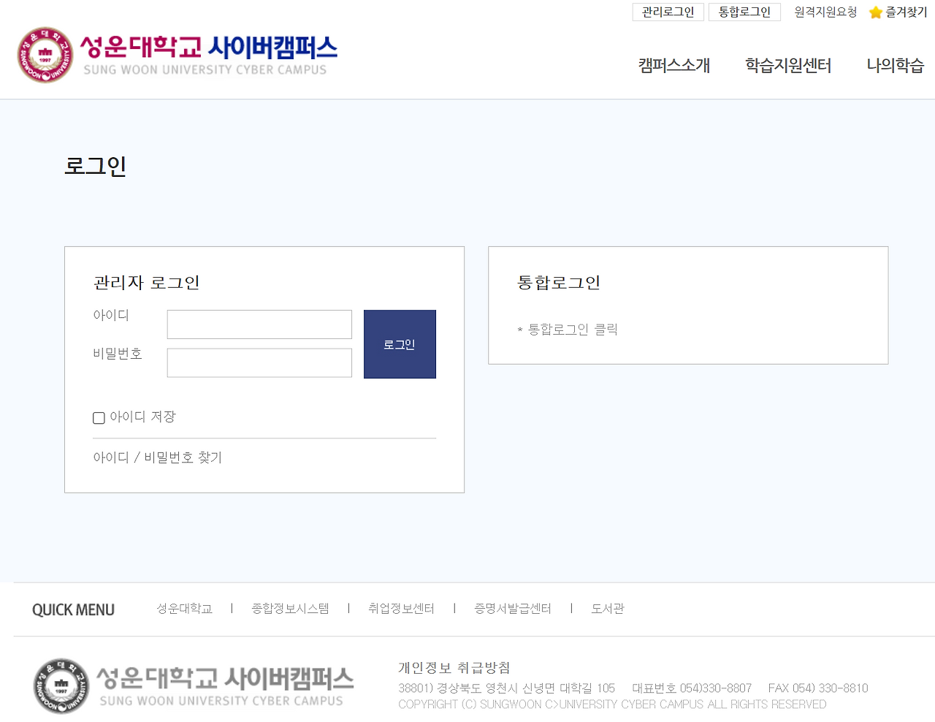Open the 취업정보센터 quick menu link
This screenshot has height=722, width=935.
pos(401,608)
